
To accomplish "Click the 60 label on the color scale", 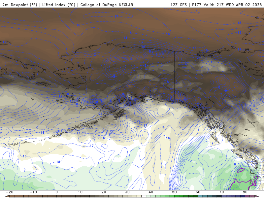I will [x=198, y=192].
